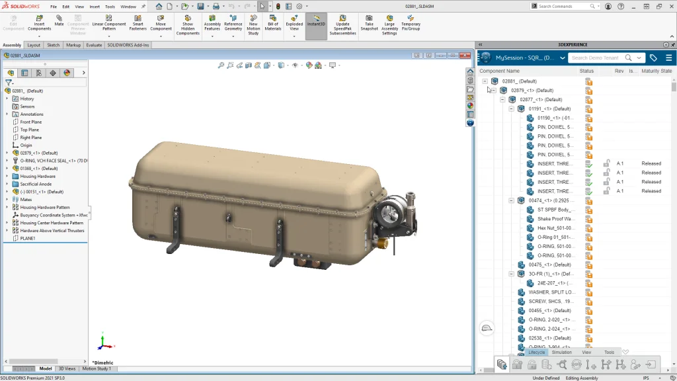Image resolution: width=677 pixels, height=381 pixels.
Task: Select the Mate tool
Action: click(60, 20)
